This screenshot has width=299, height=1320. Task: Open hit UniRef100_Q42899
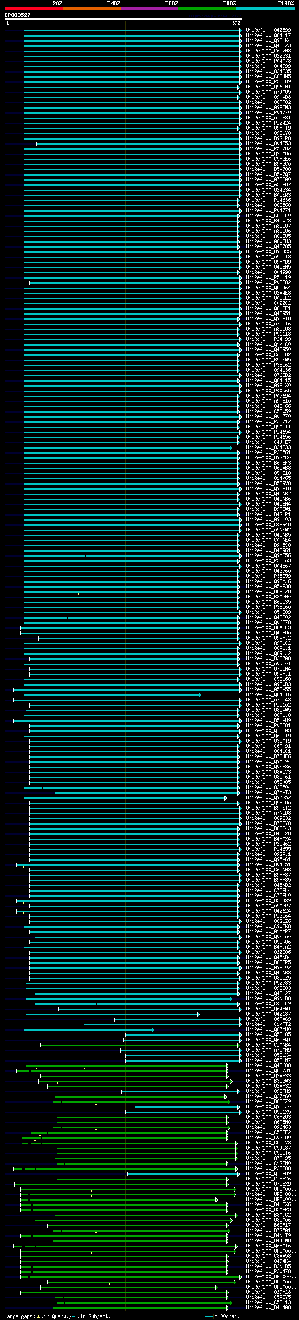tap(268, 30)
